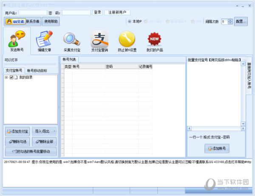The image size is (255, 196).
Task: Open the 编辑文章 edit article section
Action: point(44,41)
